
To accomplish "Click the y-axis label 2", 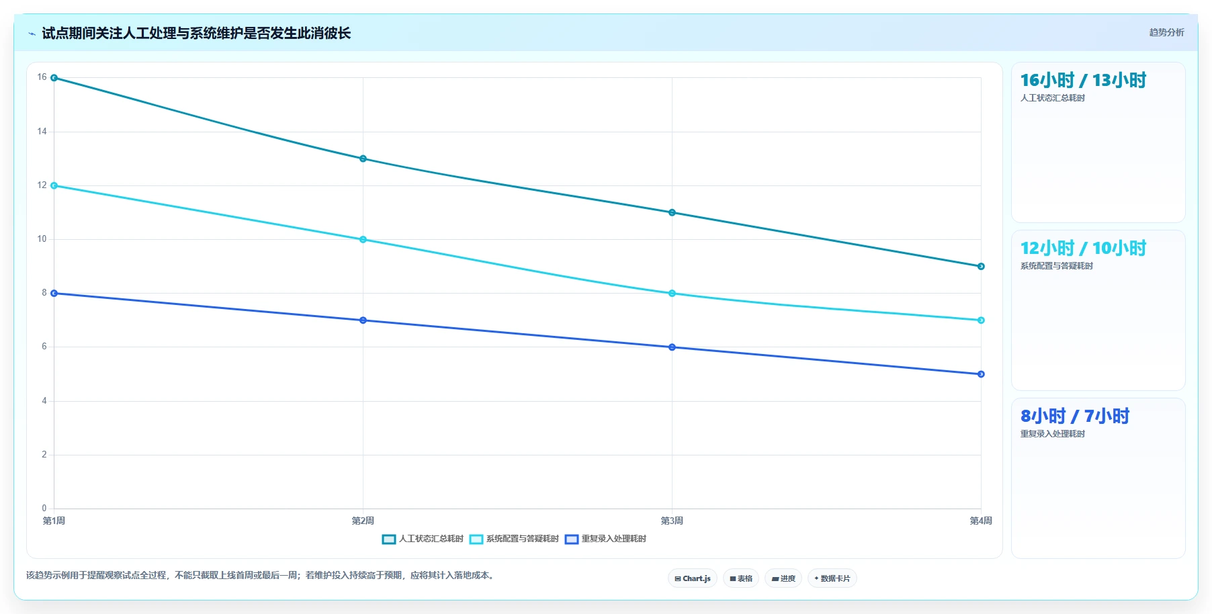I will pyautogui.click(x=44, y=455).
